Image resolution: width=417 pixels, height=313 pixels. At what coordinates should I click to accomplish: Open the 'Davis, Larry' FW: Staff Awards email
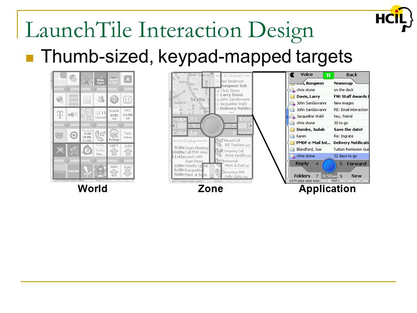click(329, 97)
